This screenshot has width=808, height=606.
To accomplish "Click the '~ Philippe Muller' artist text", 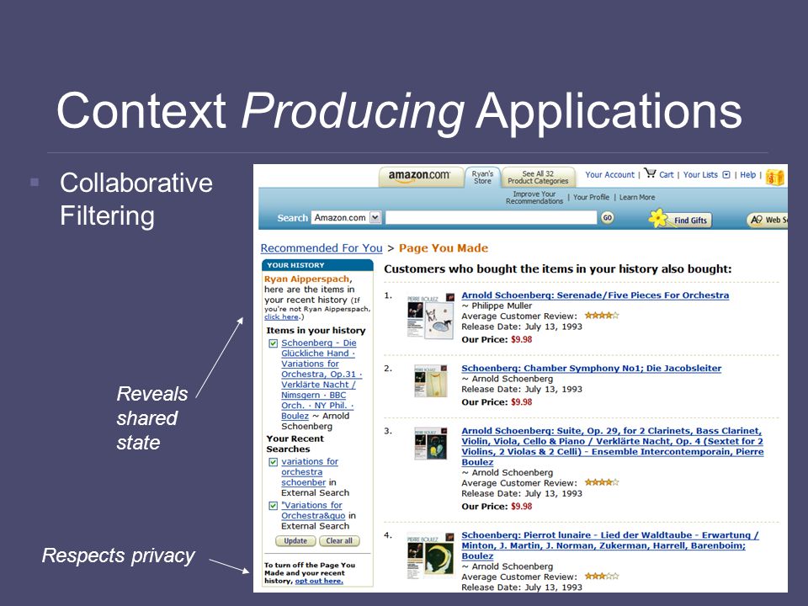I will point(497,306).
